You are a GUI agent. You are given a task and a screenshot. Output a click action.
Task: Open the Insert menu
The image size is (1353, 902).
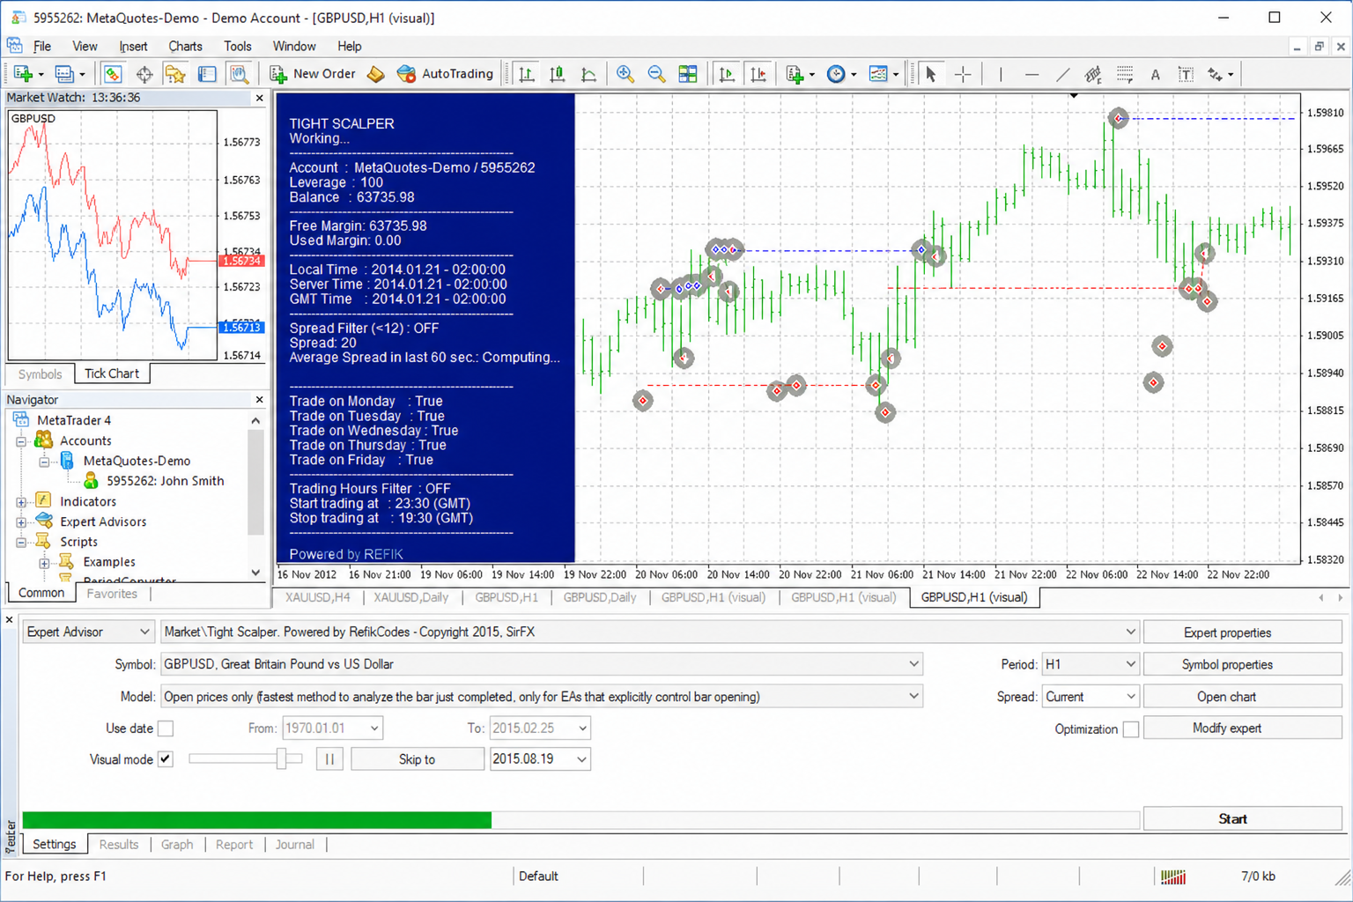click(x=134, y=46)
